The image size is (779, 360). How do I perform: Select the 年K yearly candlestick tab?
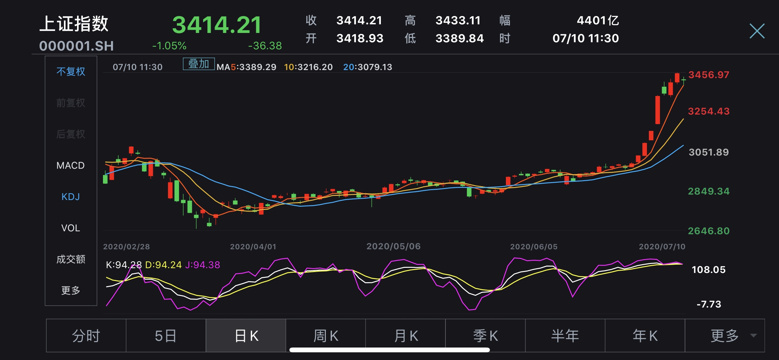click(645, 336)
